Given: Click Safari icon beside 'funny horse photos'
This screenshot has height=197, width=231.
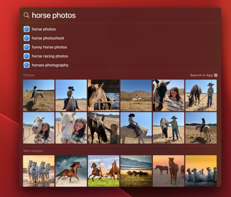Looking at the screenshot, I should pyautogui.click(x=26, y=47).
